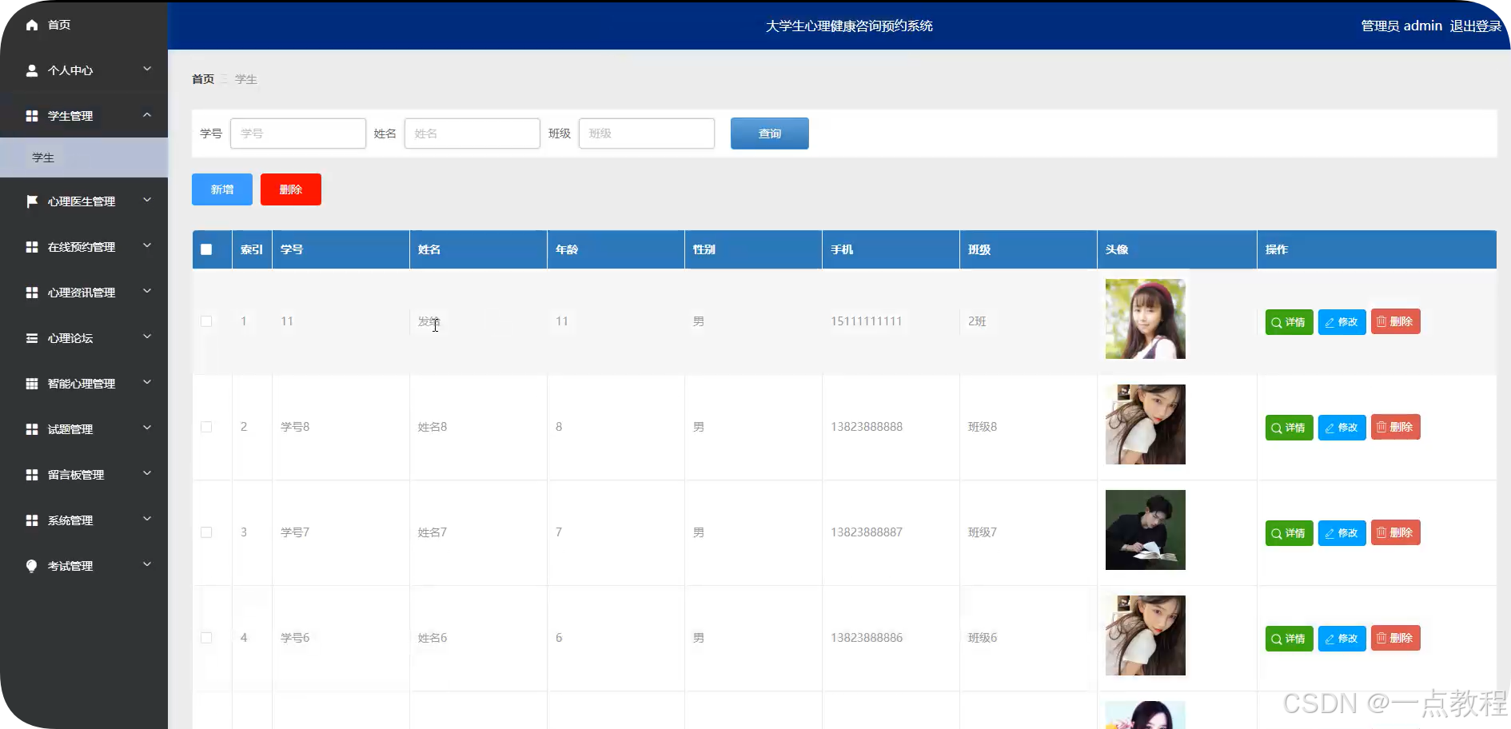This screenshot has height=729, width=1511.
Task: Click the 查询 search button
Action: [x=770, y=133]
